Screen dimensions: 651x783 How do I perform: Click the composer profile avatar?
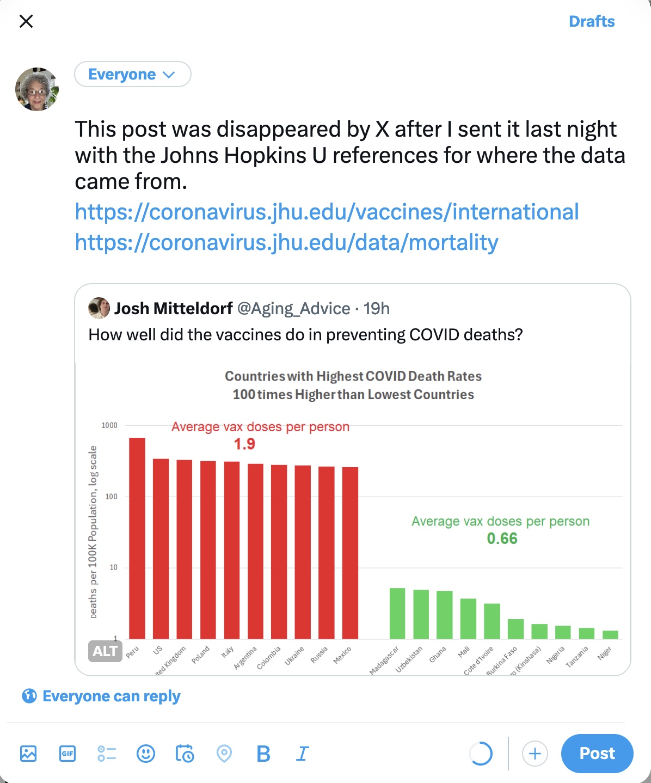37,89
